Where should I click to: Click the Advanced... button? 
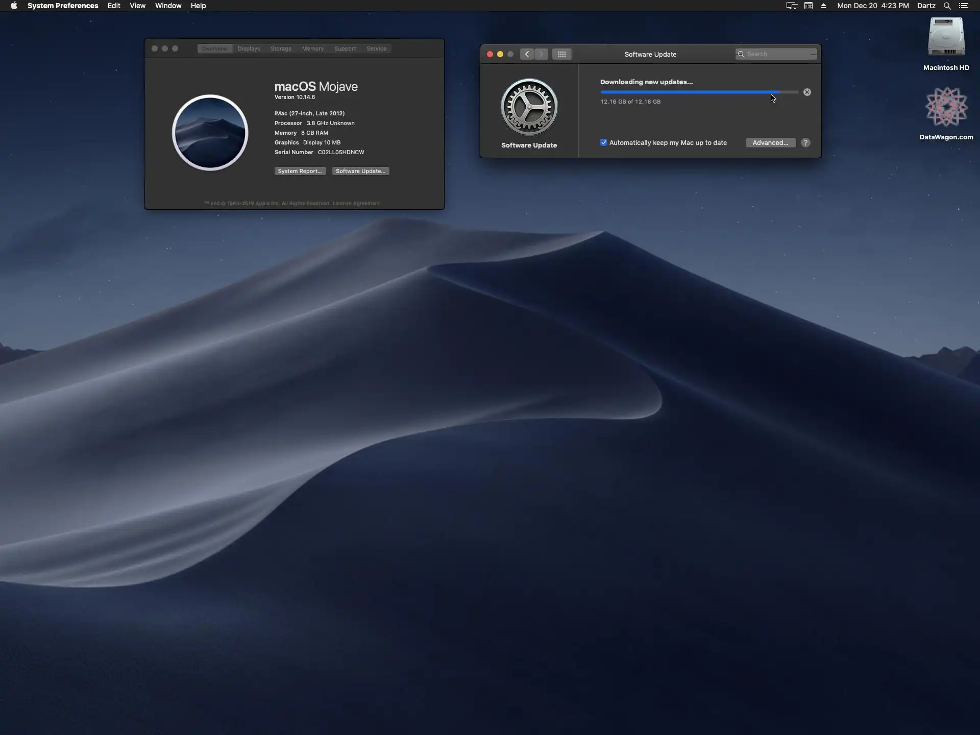(x=770, y=143)
